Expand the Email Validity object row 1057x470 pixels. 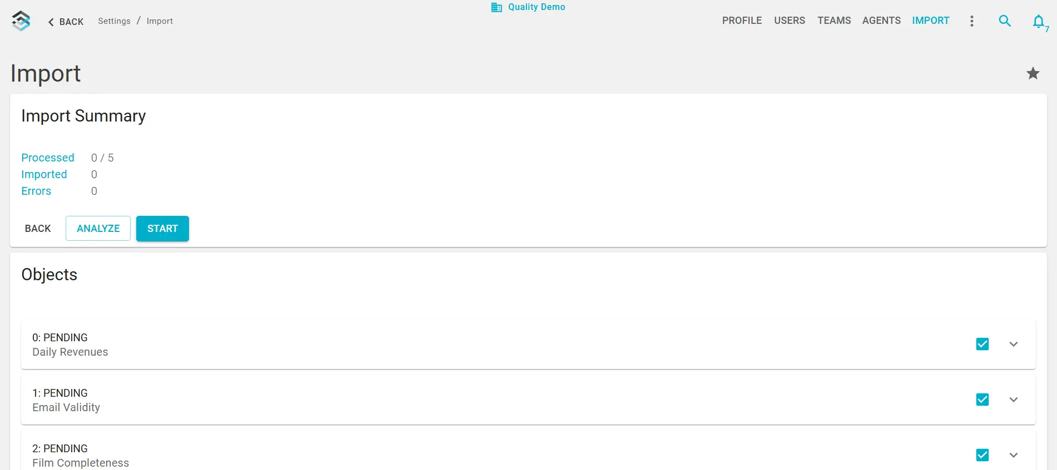[x=1013, y=400]
